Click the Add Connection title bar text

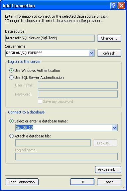pyautogui.click(x=19, y=6)
